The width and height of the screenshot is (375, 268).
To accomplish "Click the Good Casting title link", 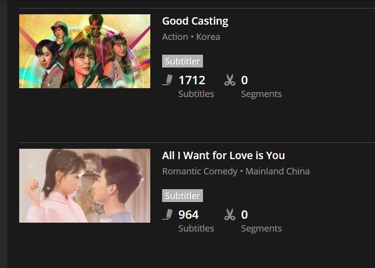I will (195, 21).
